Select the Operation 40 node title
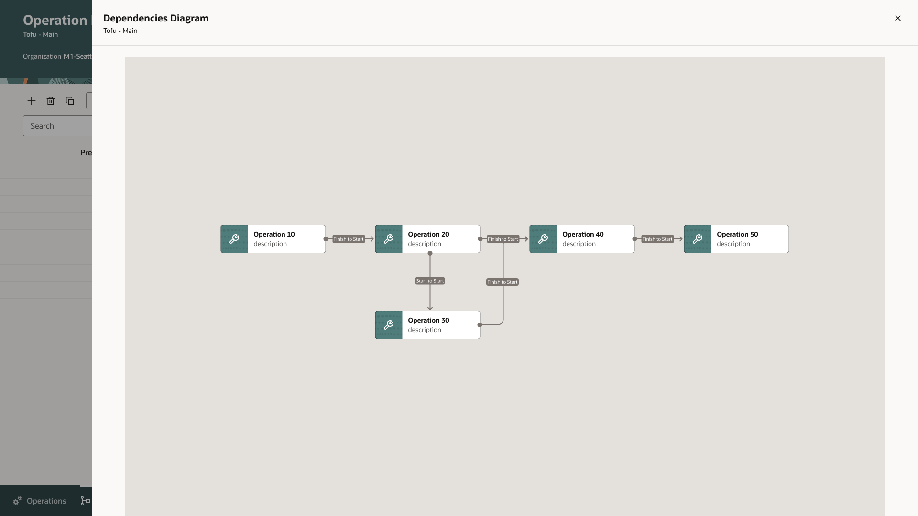 click(583, 234)
